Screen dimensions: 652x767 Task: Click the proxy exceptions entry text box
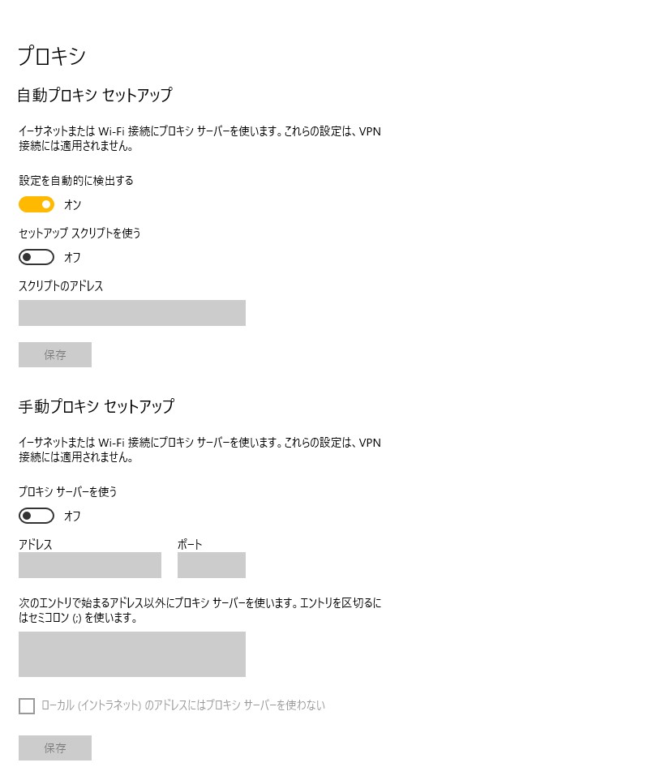coord(131,654)
